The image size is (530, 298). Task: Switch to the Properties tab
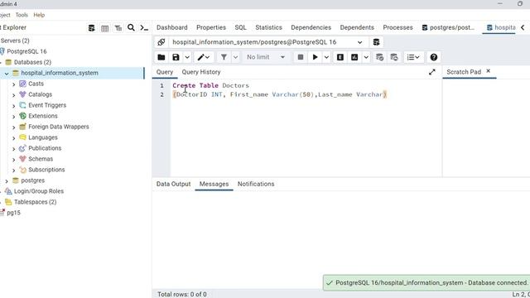(x=211, y=27)
